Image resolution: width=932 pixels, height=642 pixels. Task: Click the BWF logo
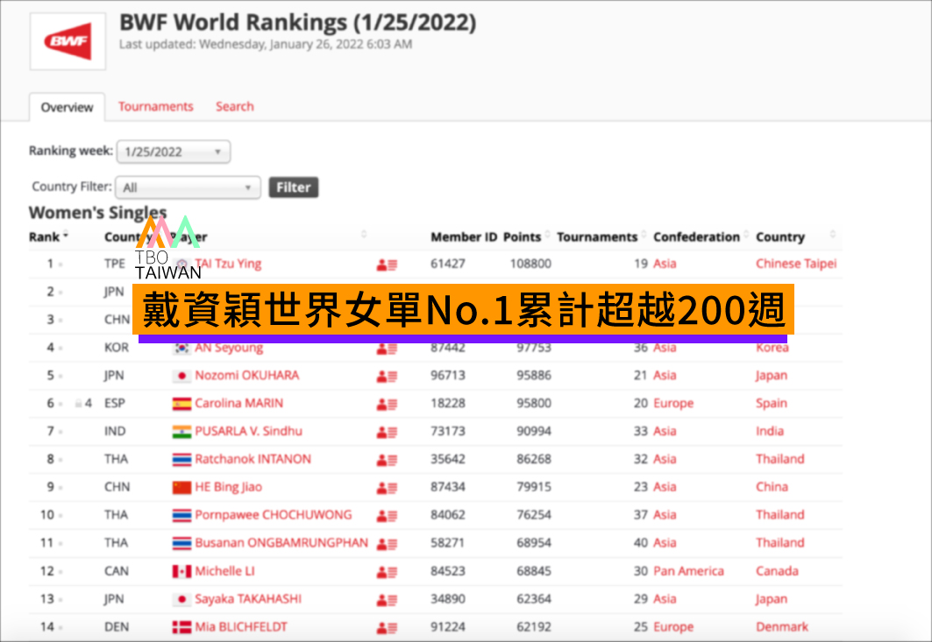(x=68, y=40)
